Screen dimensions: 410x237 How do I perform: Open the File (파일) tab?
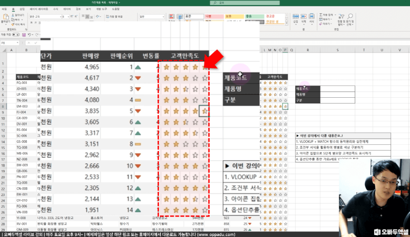tap(5, 9)
